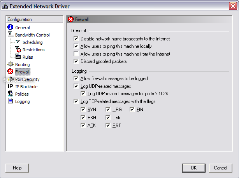Screen dimensions: 239x178
Task: Enable Allow users to ping from the Internet
Action: 76,54
